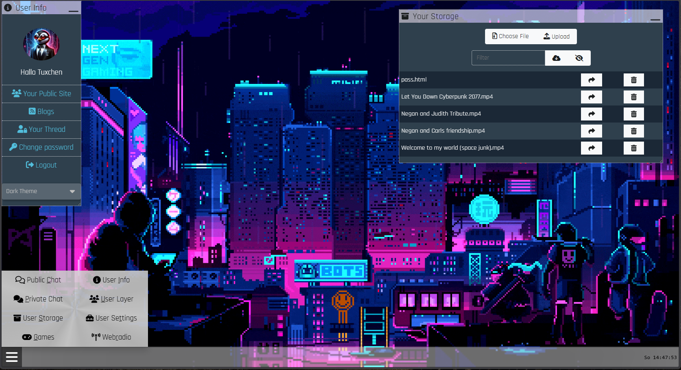Toggle the crossed-out eye visibility button
The image size is (681, 370).
(x=579, y=58)
